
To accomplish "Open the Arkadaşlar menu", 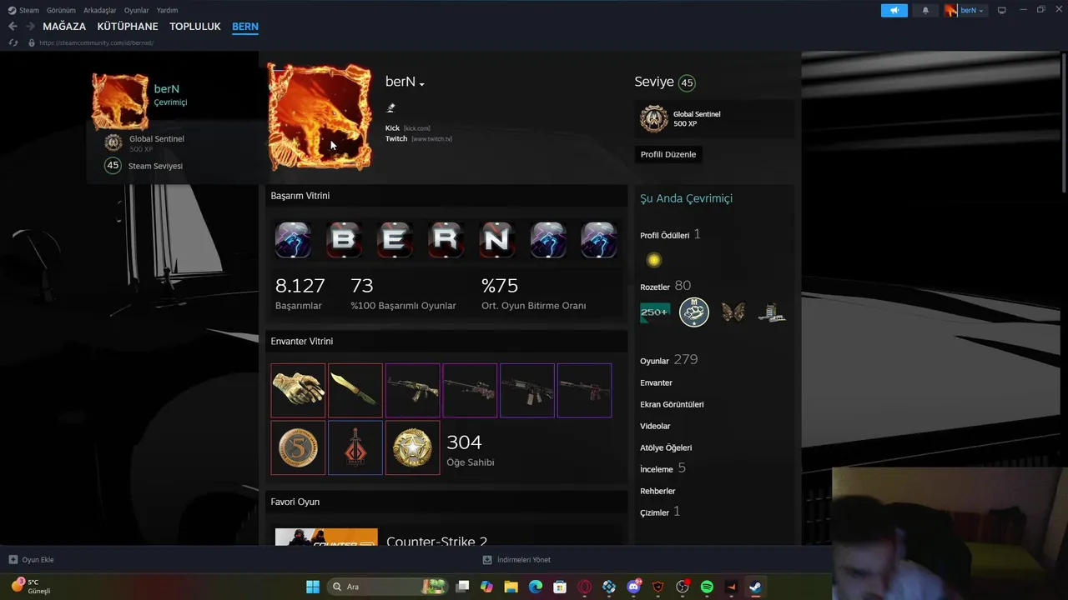I will click(x=100, y=10).
